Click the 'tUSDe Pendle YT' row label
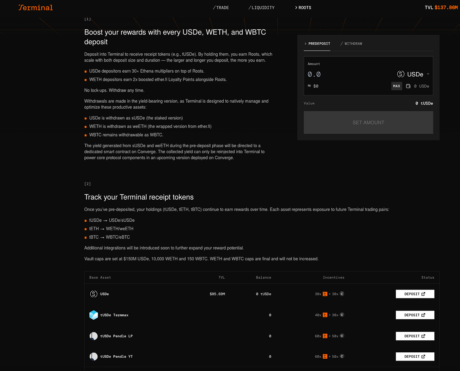 pyautogui.click(x=116, y=356)
